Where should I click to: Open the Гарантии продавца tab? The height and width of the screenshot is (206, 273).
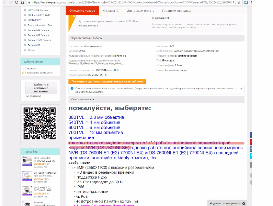pos(177,11)
